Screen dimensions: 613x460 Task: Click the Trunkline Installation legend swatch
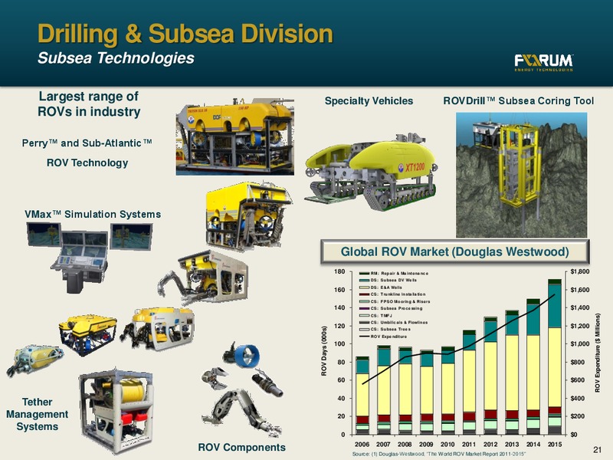point(364,294)
